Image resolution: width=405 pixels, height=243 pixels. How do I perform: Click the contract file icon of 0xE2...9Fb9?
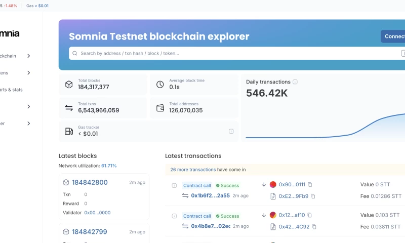tap(273, 196)
